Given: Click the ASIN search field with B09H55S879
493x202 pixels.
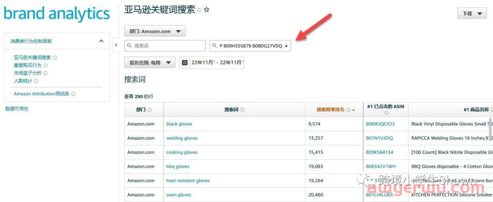Looking at the screenshot, I should point(250,46).
